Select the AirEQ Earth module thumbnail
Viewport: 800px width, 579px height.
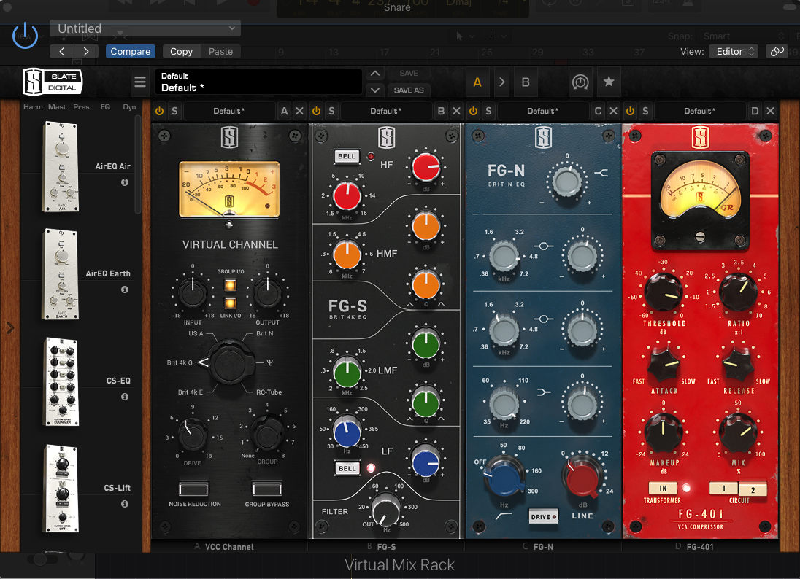point(61,274)
